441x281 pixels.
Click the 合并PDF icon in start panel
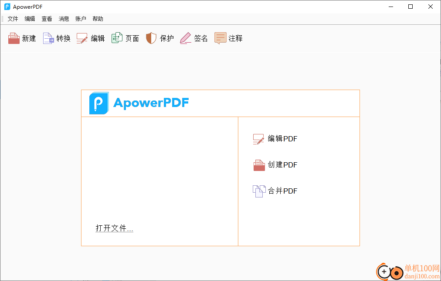259,191
